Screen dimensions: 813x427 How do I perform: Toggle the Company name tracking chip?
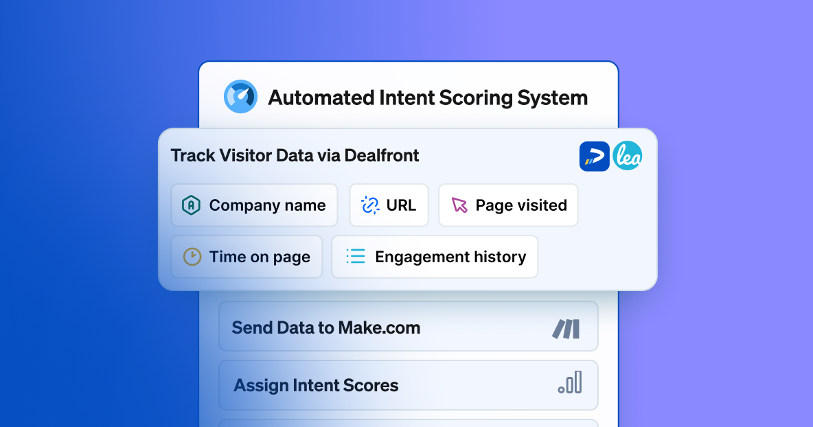click(x=254, y=205)
